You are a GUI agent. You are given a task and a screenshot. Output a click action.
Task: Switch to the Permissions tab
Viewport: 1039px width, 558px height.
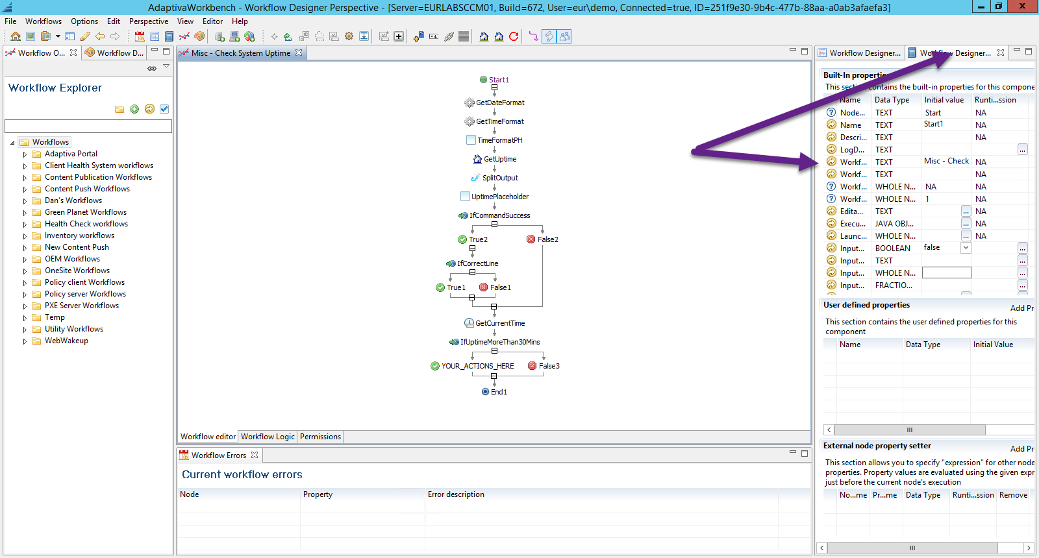pos(320,437)
